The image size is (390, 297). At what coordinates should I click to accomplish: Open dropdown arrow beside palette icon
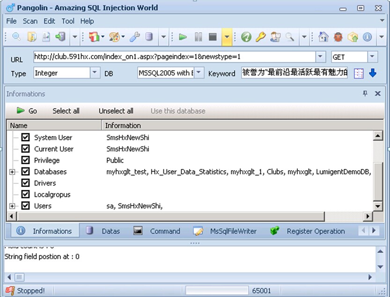[123, 37]
